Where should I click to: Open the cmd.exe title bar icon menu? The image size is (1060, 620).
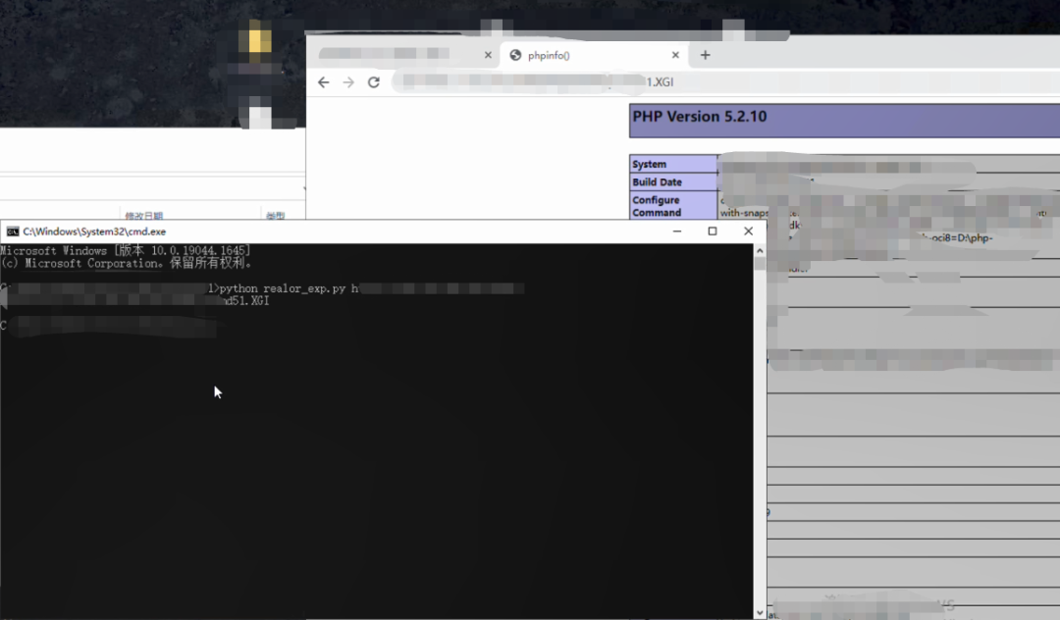pos(12,232)
